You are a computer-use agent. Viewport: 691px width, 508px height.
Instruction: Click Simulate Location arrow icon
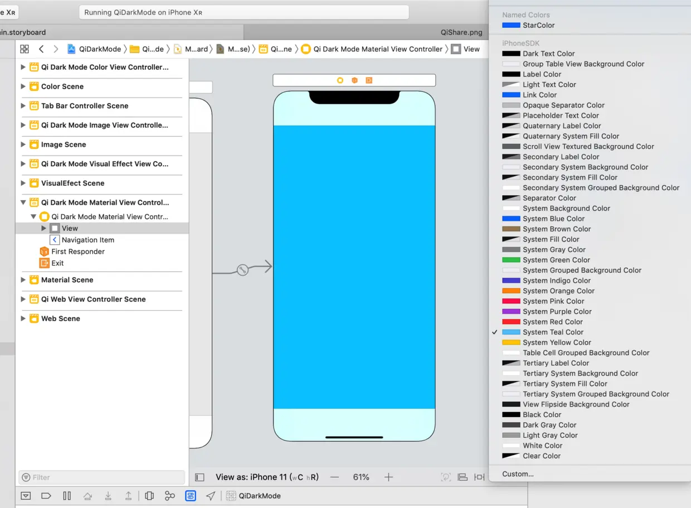211,496
